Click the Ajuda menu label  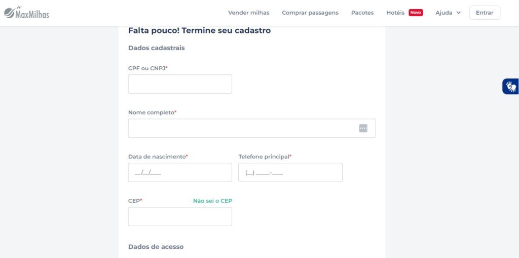[443, 13]
